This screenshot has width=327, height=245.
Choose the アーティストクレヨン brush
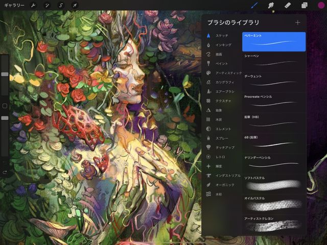[274, 226]
